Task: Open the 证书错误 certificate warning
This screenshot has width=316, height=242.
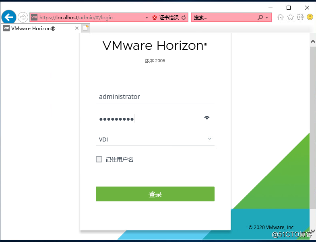Action: (x=169, y=18)
